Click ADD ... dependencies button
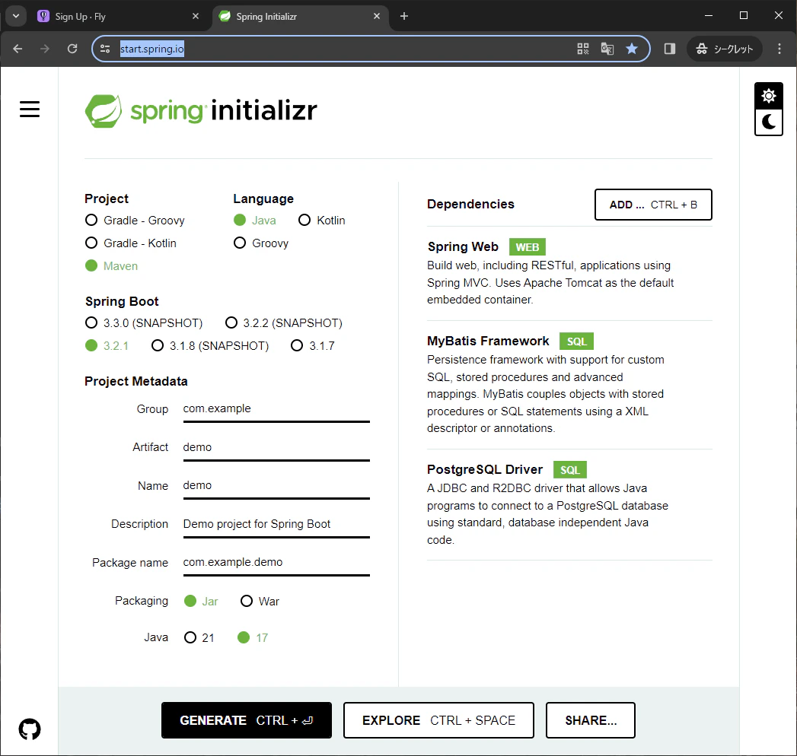 click(x=653, y=205)
